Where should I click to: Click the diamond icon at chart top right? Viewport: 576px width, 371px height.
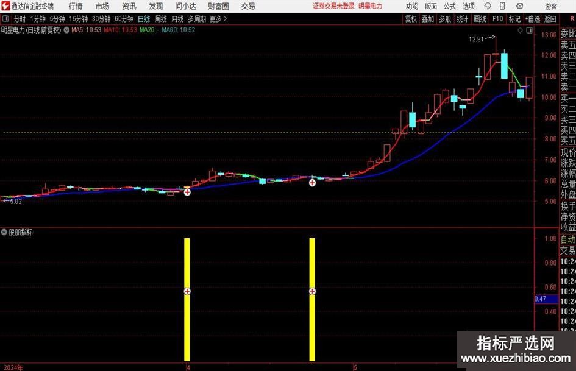tap(520, 30)
